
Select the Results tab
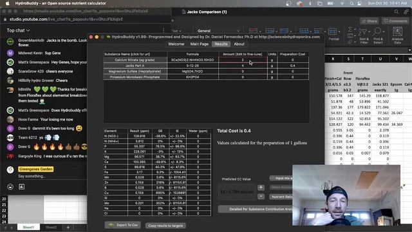coord(221,44)
